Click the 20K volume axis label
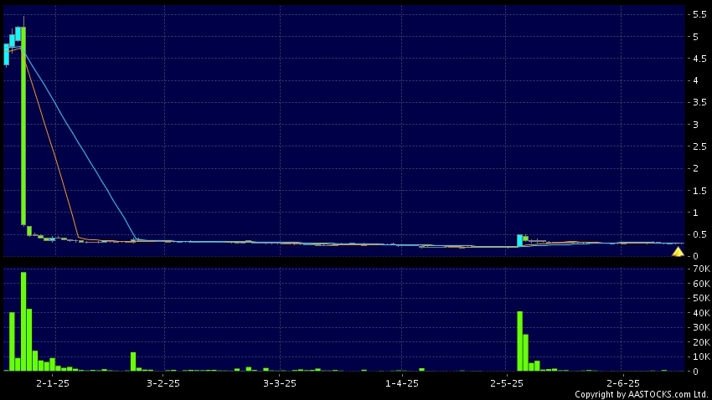The height and width of the screenshot is (400, 712). pyautogui.click(x=702, y=342)
